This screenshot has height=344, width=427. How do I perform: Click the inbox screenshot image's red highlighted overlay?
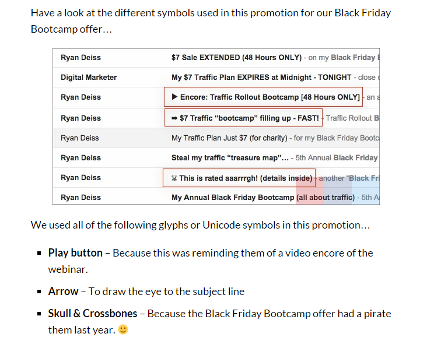pyautogui.click(x=310, y=188)
